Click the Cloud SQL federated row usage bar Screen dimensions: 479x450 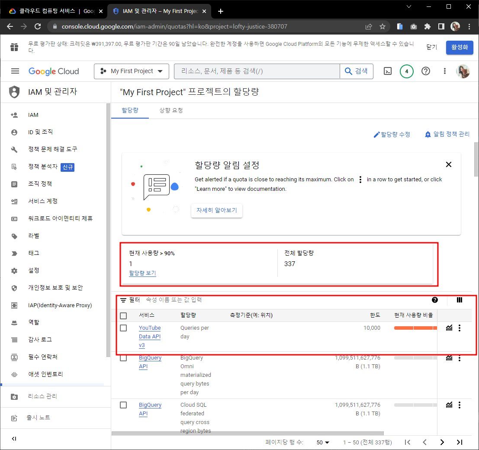[415, 405]
